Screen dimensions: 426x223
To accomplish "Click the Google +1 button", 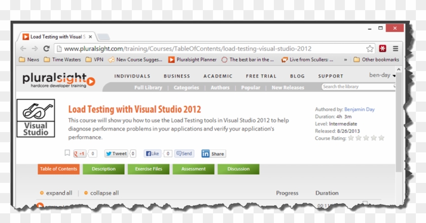I will point(79,153).
